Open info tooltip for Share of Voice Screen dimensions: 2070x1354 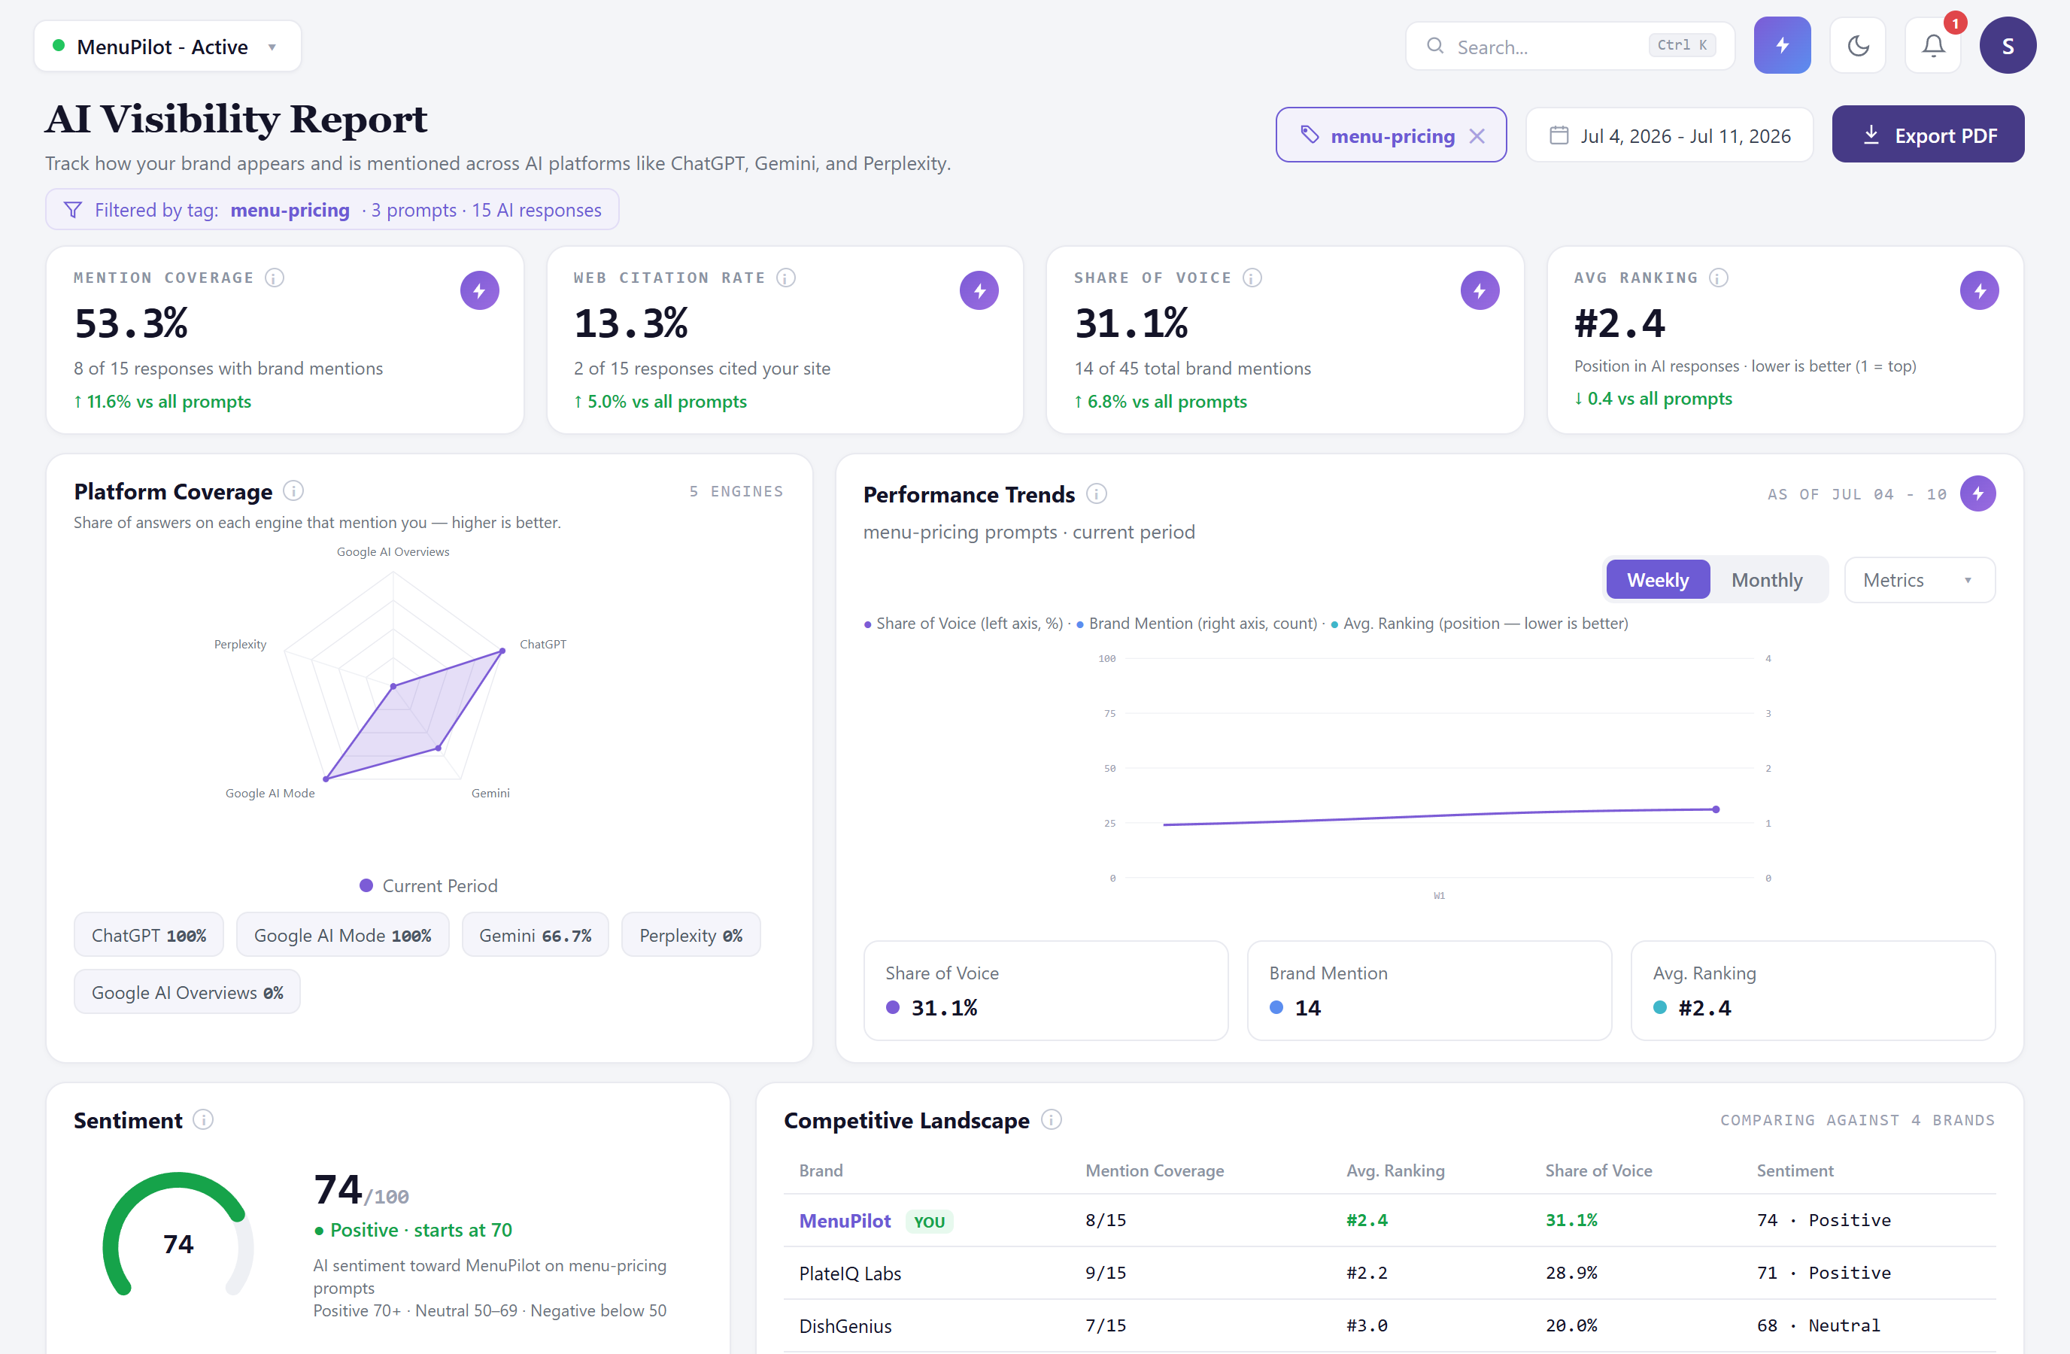pyautogui.click(x=1252, y=278)
